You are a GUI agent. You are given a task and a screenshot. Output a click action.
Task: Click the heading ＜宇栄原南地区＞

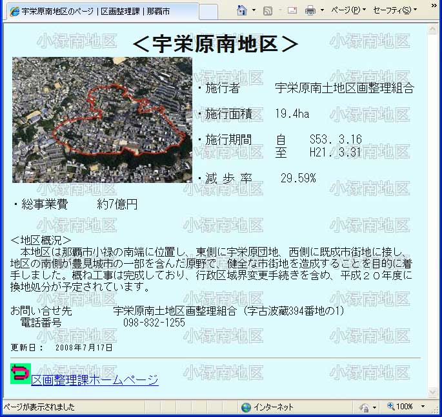[x=216, y=44]
